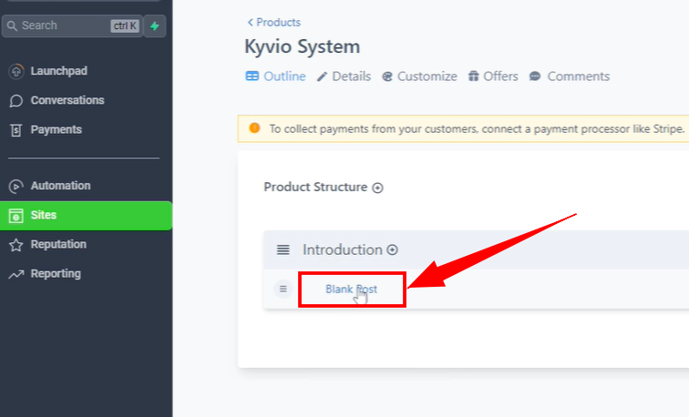Open the Offers tab

coord(493,76)
